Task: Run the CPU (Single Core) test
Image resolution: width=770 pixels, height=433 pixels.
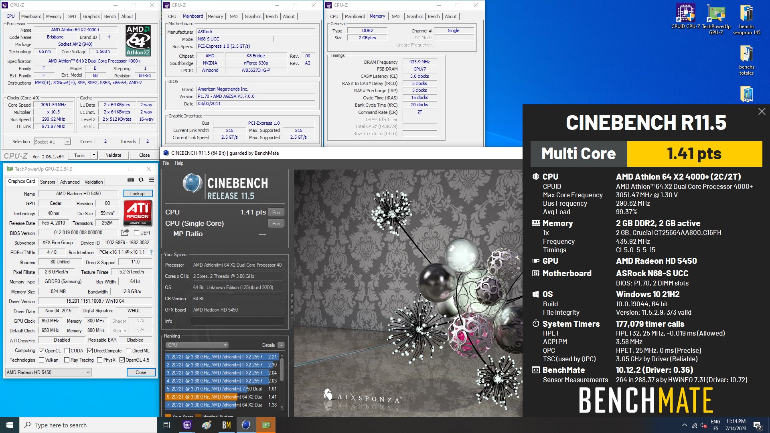Action: pos(276,224)
